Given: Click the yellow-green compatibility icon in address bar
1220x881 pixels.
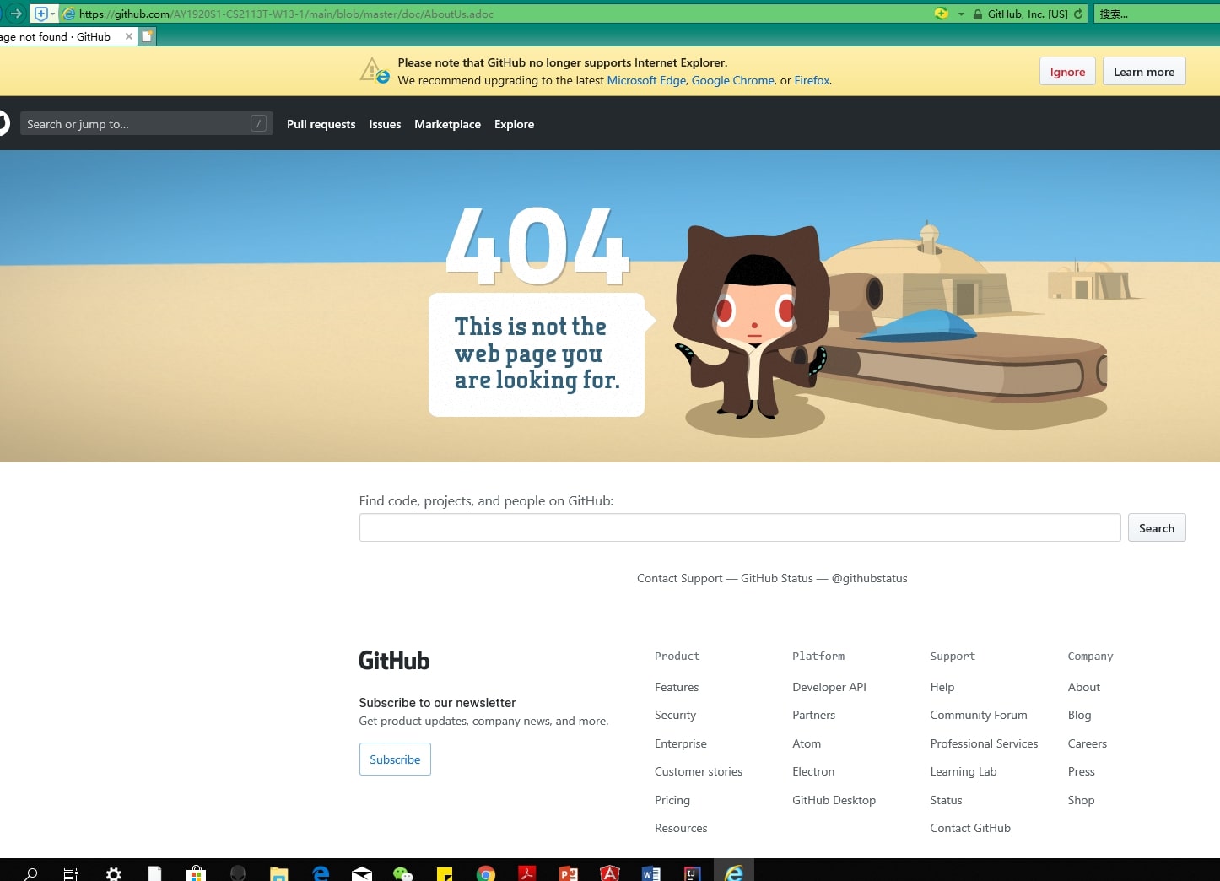Looking at the screenshot, I should [x=942, y=14].
